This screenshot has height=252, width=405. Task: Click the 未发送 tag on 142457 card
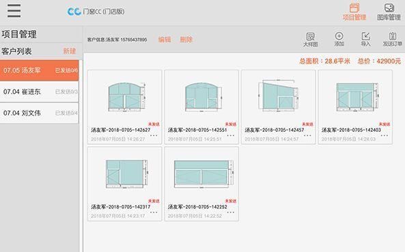click(308, 124)
